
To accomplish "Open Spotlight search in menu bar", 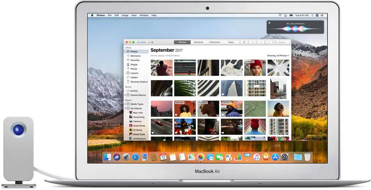I will pos(313,15).
